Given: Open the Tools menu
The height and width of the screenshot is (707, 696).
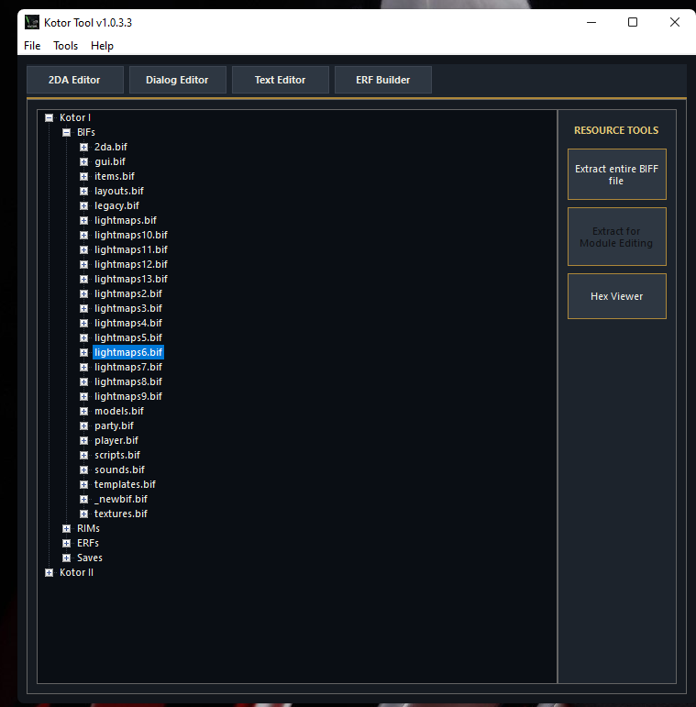Looking at the screenshot, I should (65, 46).
